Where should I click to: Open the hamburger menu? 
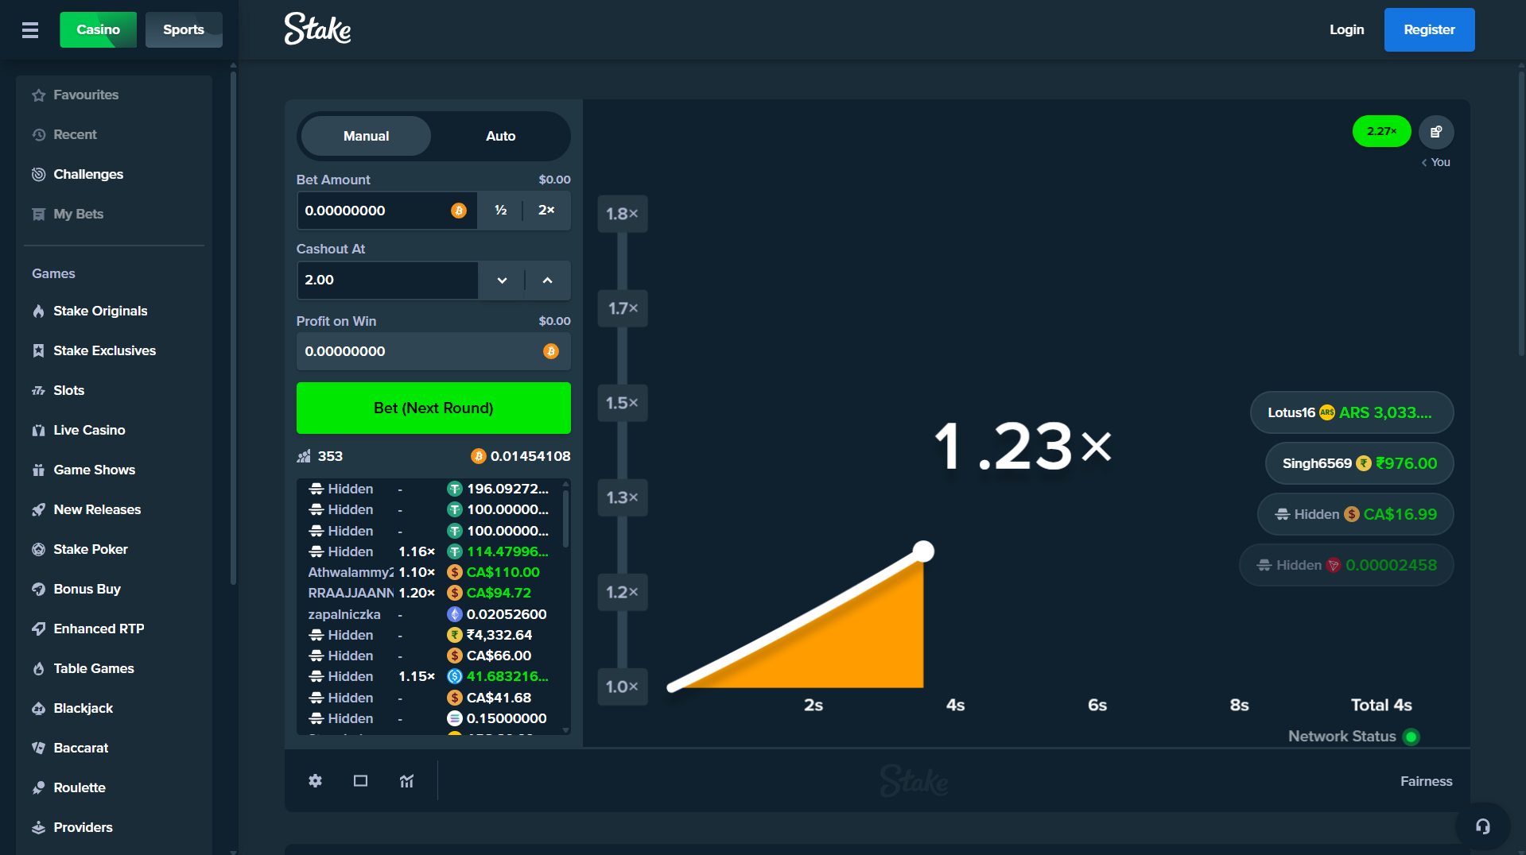(30, 30)
